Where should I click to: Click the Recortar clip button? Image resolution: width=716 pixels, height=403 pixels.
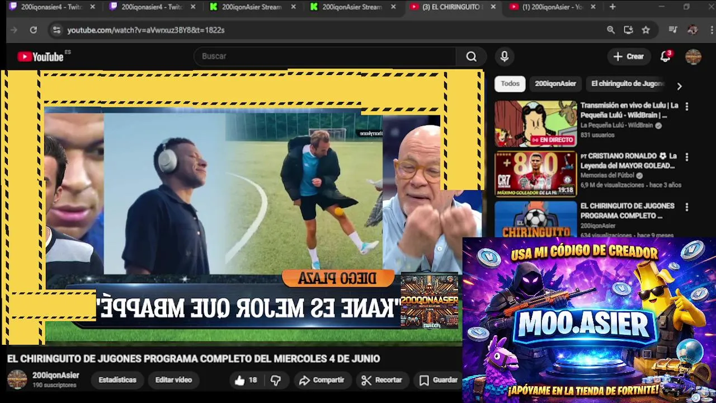point(381,380)
